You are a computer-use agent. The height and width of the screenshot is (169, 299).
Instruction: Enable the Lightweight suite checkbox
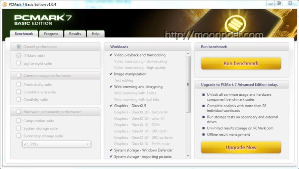19,64
